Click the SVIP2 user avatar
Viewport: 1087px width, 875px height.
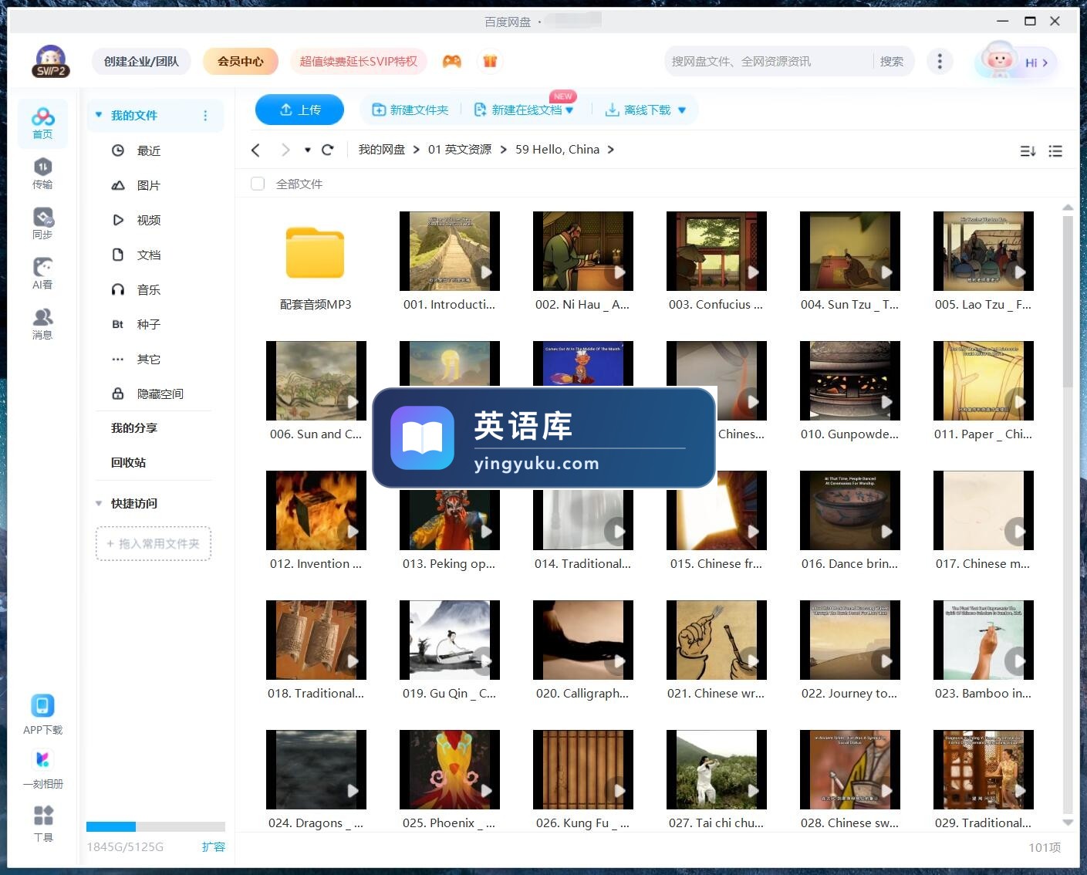pos(51,62)
